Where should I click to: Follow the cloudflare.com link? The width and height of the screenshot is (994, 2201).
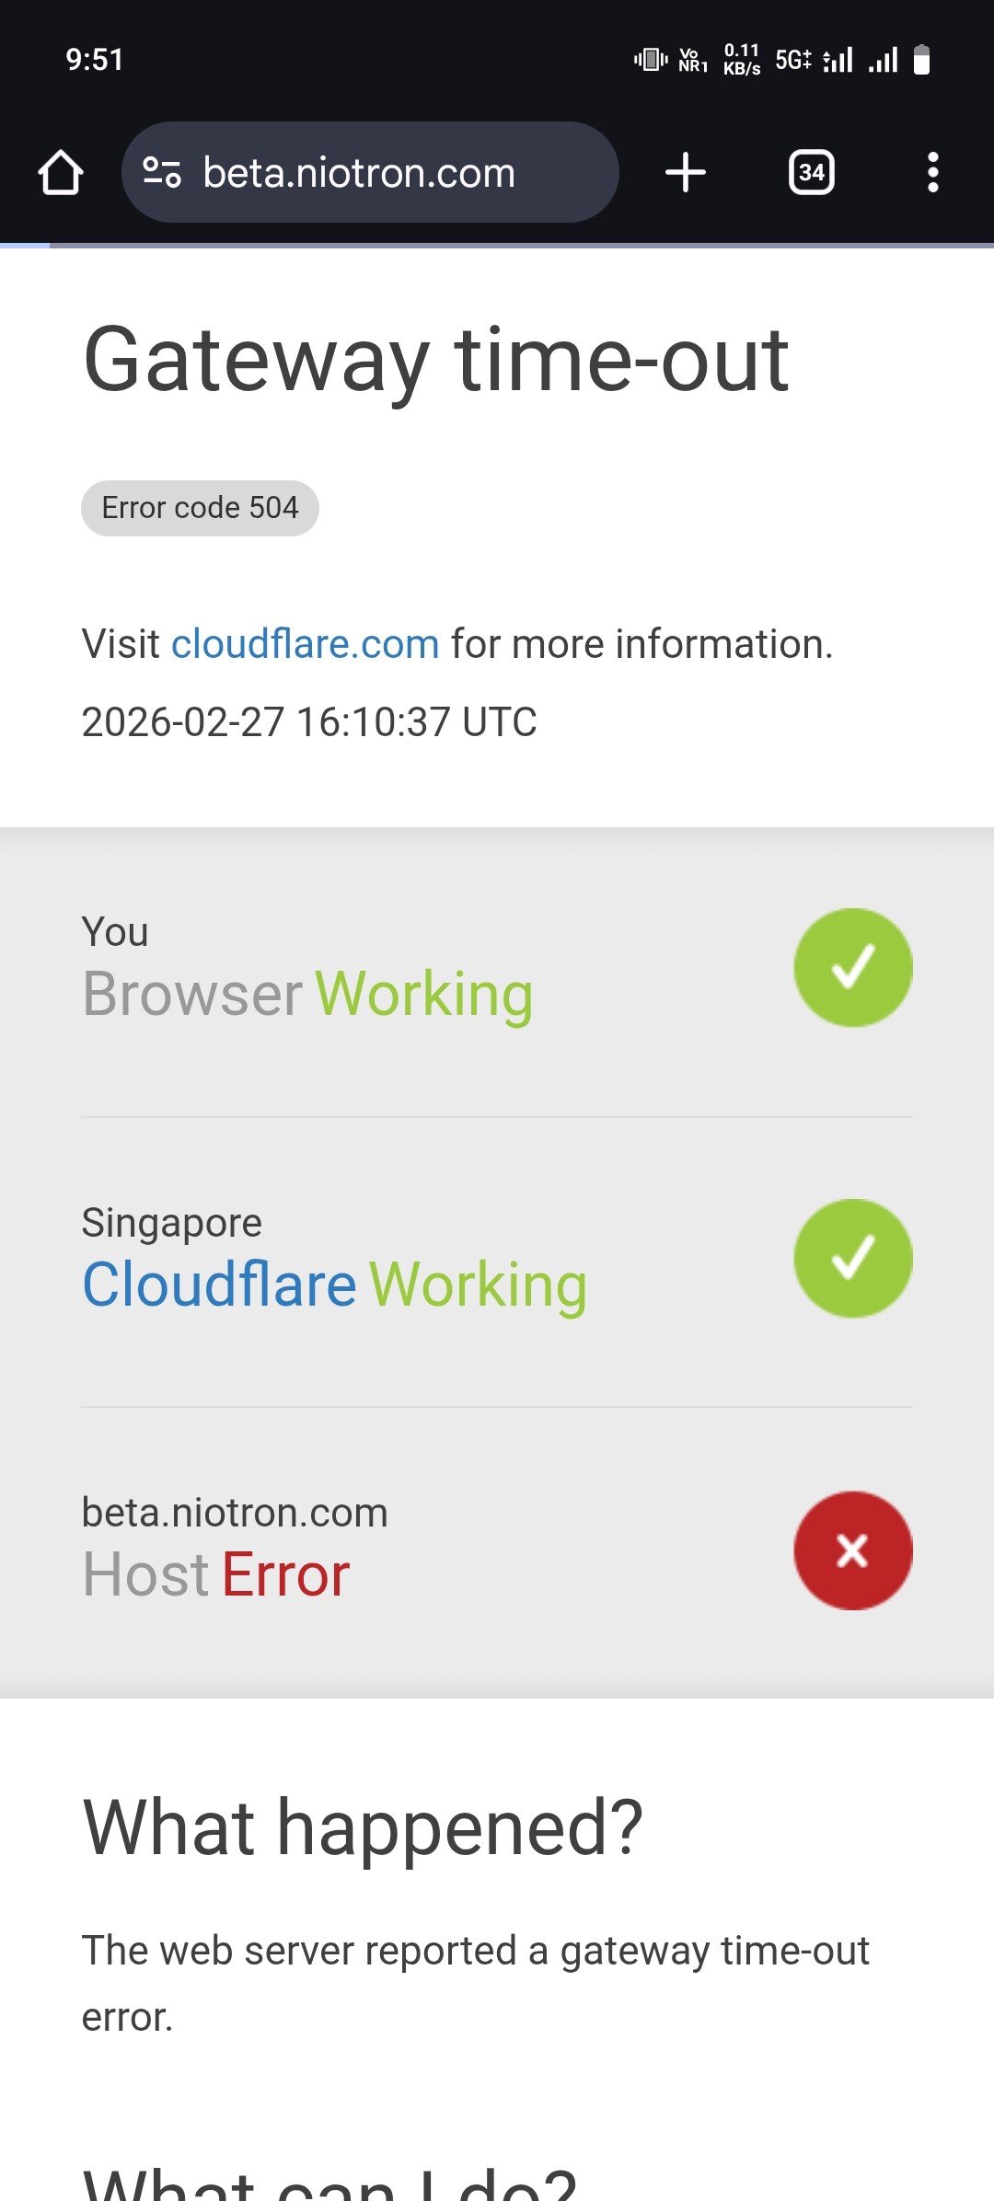[x=305, y=644]
